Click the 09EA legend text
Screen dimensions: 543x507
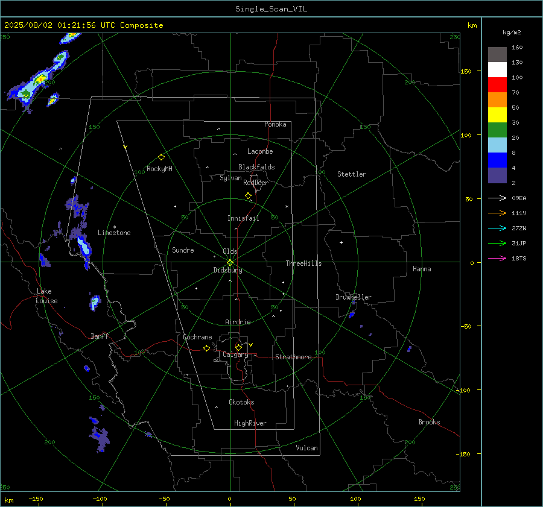(519, 198)
